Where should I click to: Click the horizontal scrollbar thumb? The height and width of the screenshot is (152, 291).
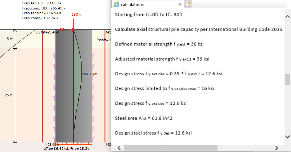(x=171, y=148)
